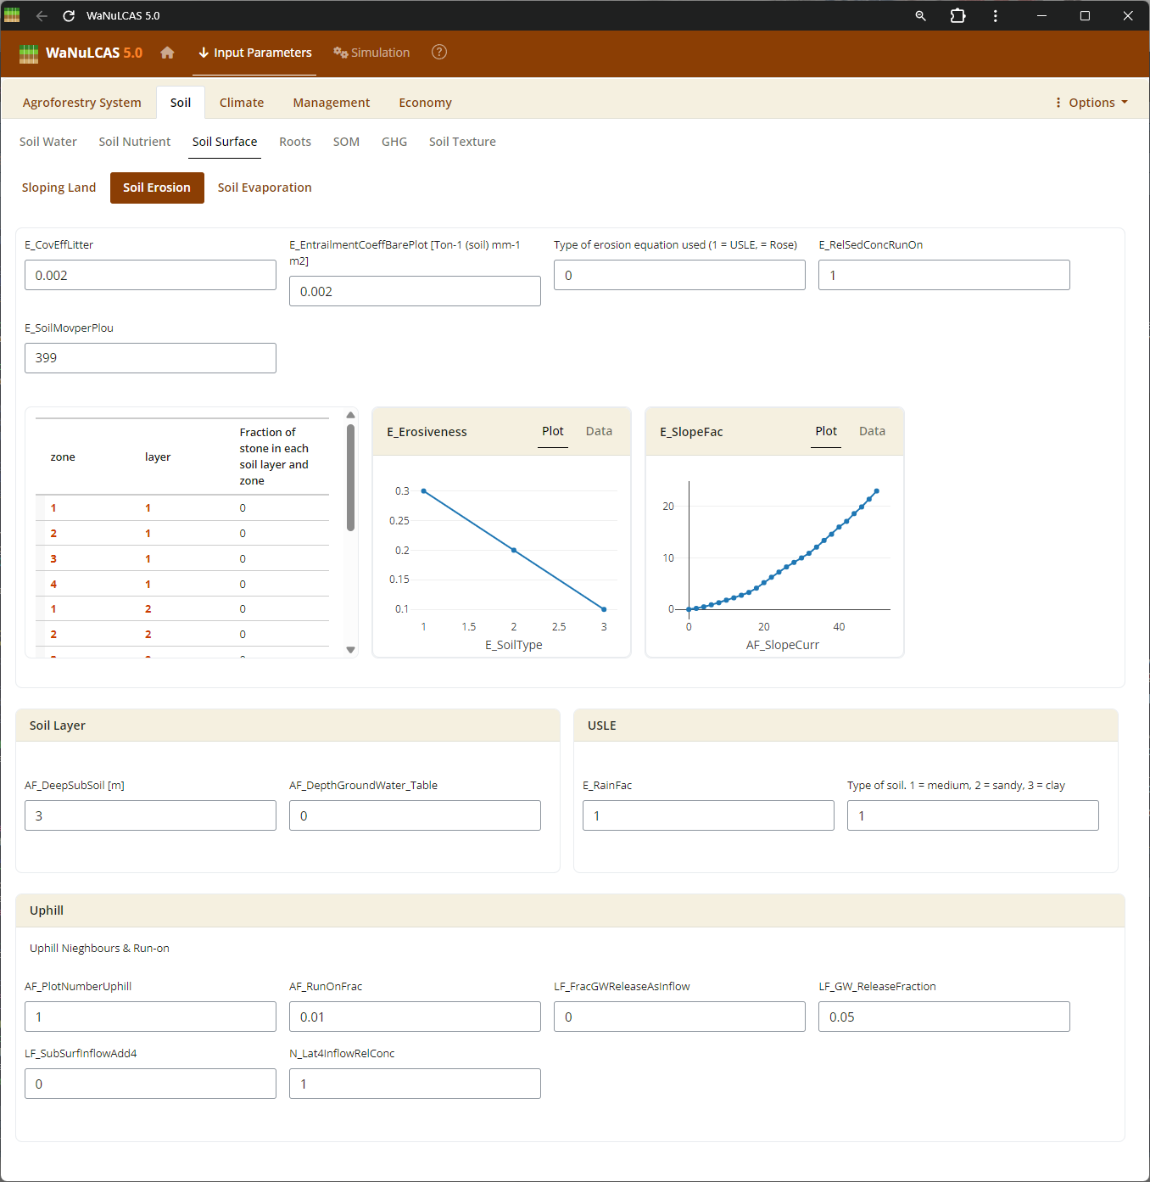Open the Input Parameters menu
This screenshot has height=1182, width=1150.
point(255,53)
